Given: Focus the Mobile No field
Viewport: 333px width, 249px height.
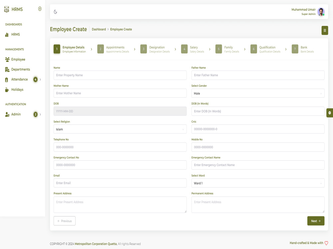Looking at the screenshot, I should click(x=258, y=147).
